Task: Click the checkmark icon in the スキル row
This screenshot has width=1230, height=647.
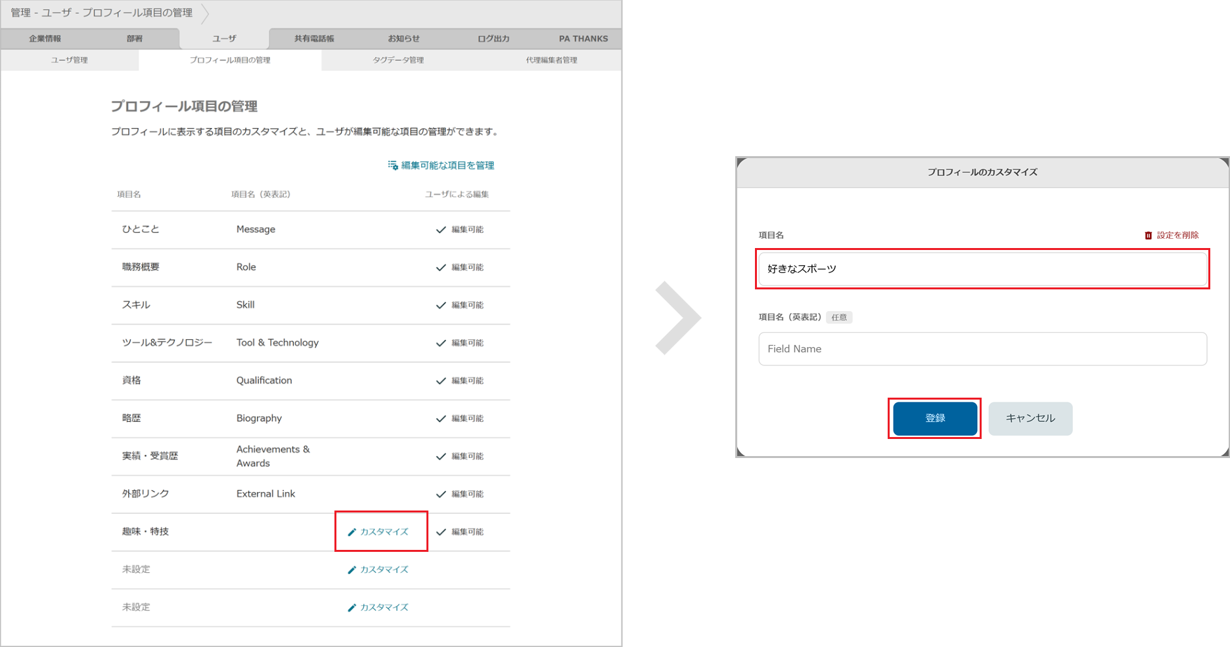Action: tap(441, 305)
